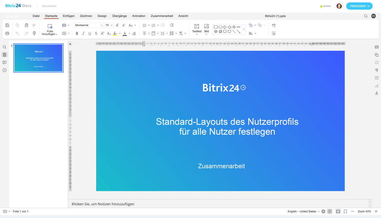Open the English – United States language selector
The image size is (381, 218).
coord(303,211)
